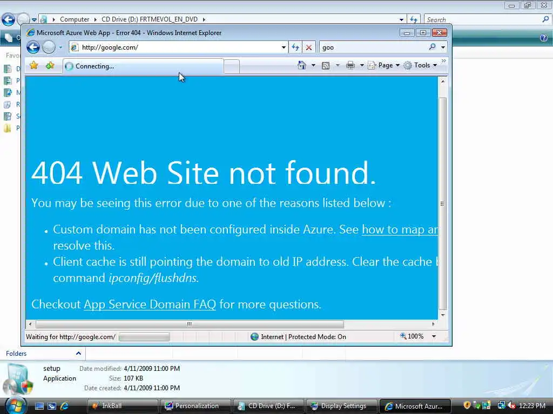Screen dimensions: 553x414
Task: Click the muted volume tray icon
Action: click(511, 405)
